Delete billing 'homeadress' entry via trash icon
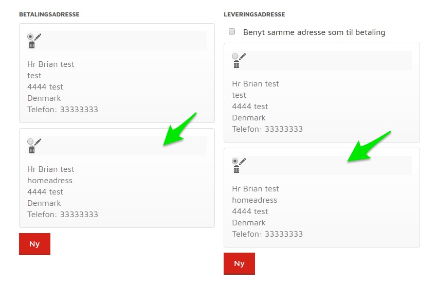The width and height of the screenshot is (436, 283). 32,149
